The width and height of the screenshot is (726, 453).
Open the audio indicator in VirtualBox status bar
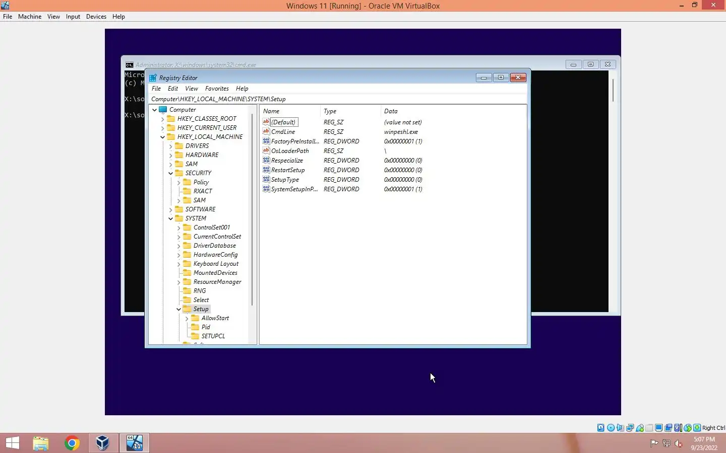[x=620, y=428]
